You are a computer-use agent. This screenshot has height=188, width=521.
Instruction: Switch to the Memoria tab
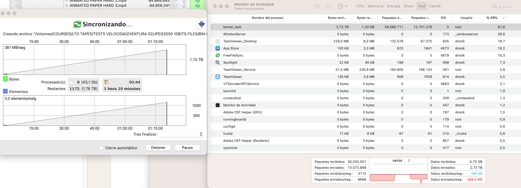375,6
